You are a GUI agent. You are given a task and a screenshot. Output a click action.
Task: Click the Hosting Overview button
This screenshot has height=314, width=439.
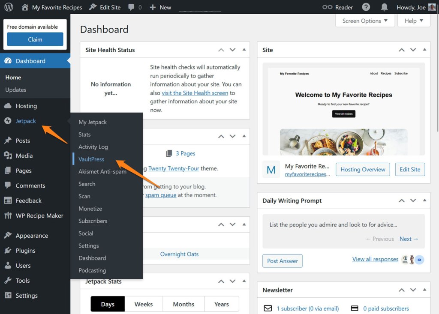tap(363, 169)
